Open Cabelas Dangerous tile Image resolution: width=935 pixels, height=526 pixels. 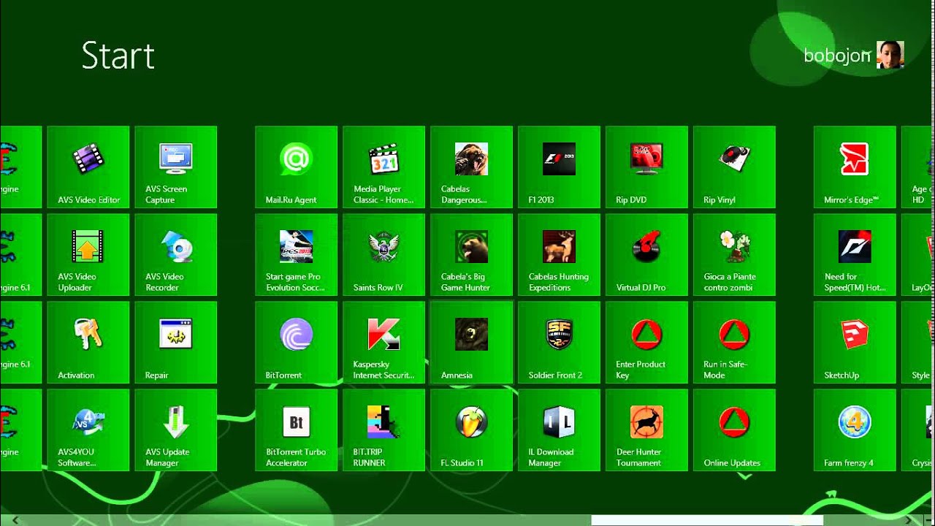[x=472, y=167]
